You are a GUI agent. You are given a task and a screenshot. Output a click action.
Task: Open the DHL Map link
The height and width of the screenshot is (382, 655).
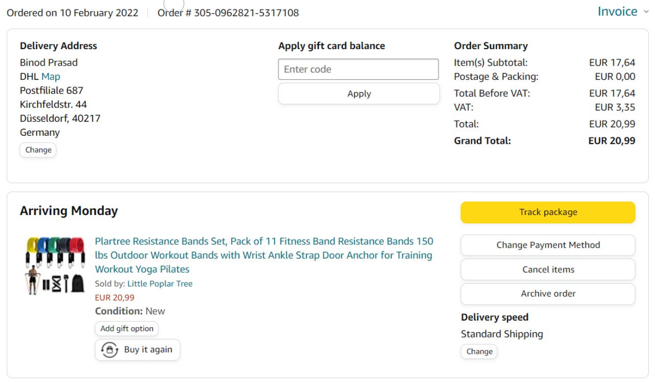(51, 76)
